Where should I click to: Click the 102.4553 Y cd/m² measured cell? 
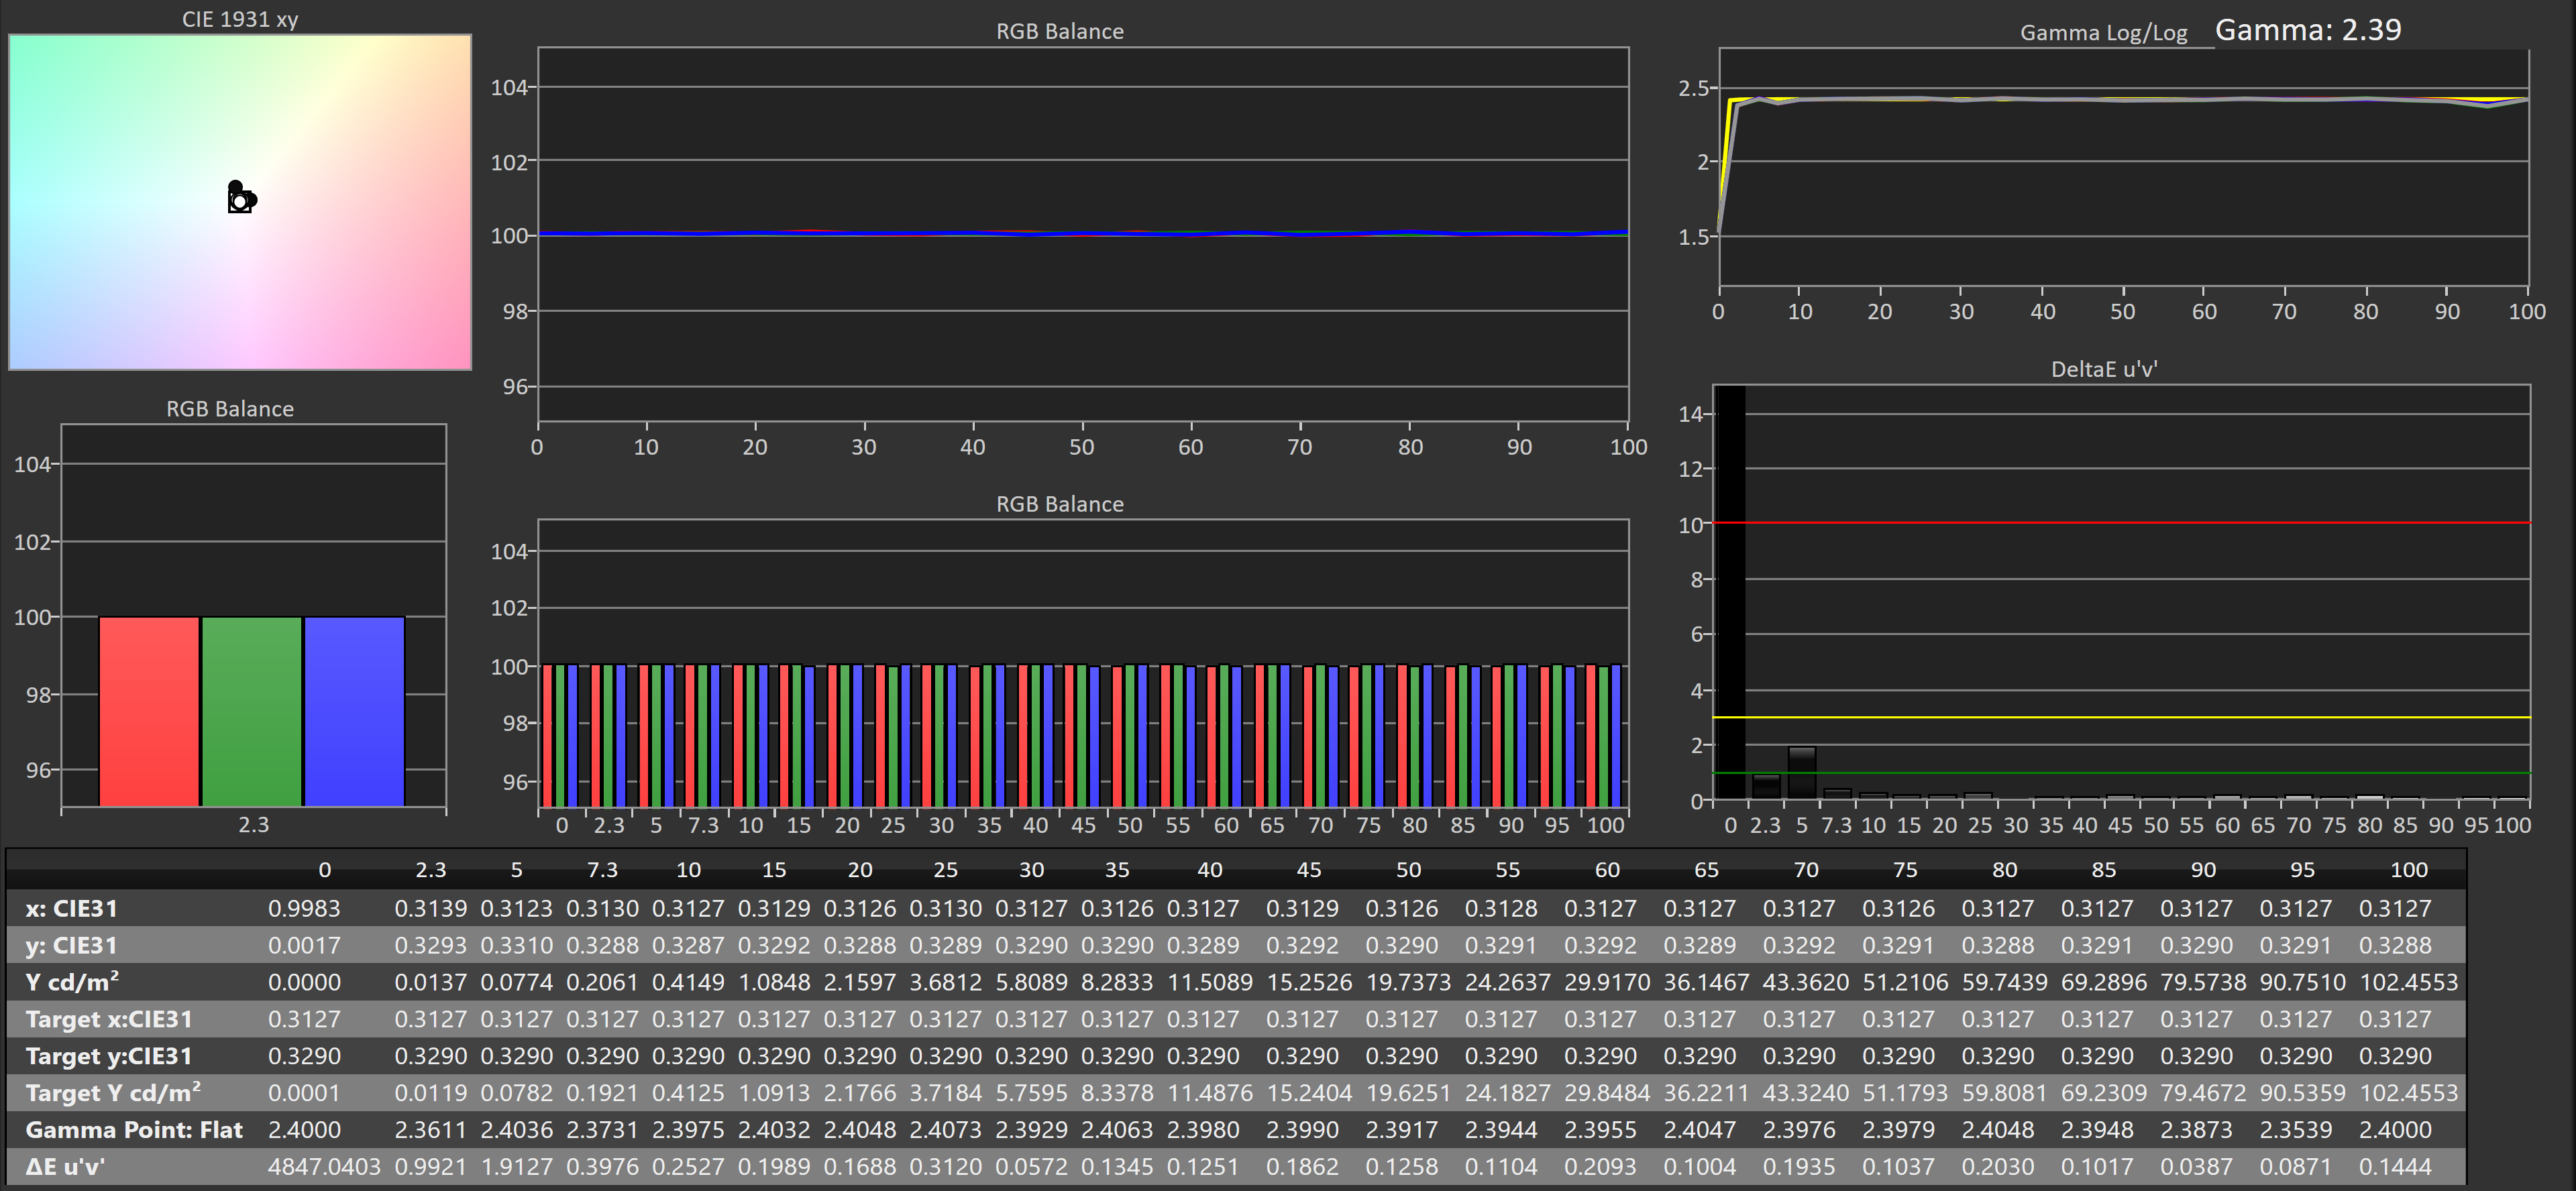2408,982
